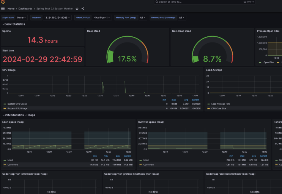Screen dimensions: 282x194
Task: Sort Eden Space legend by max column
Action: [106, 156]
